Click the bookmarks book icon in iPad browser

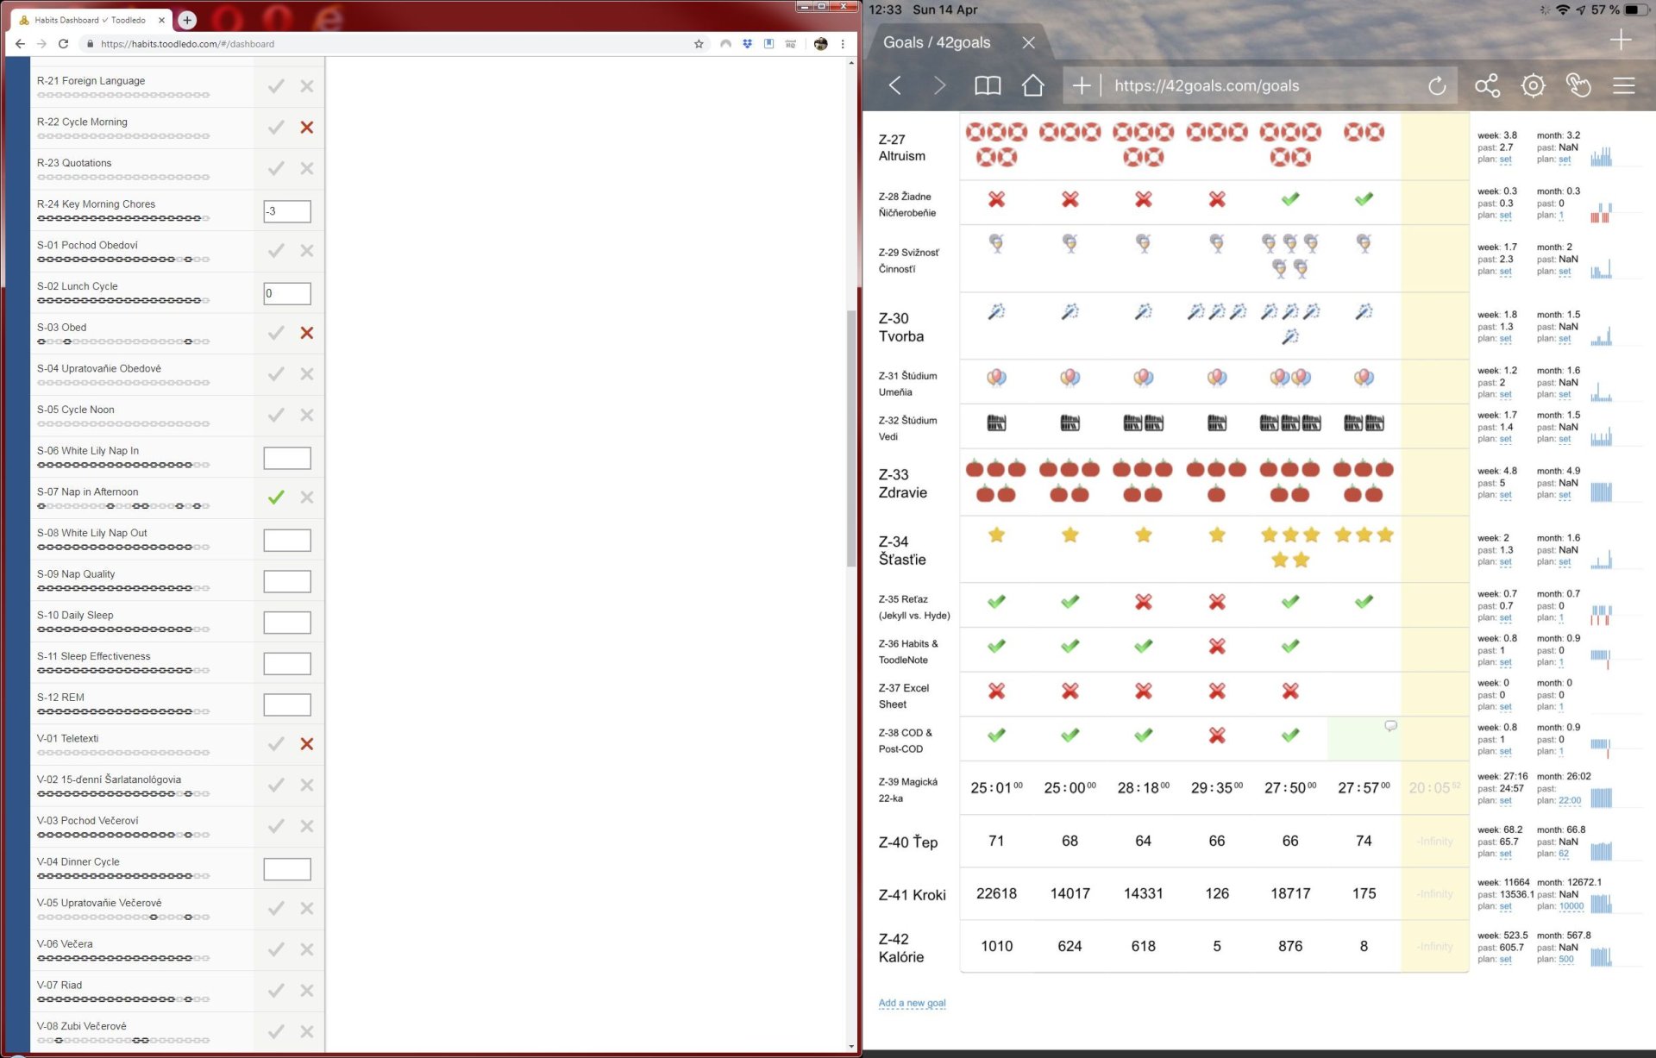(x=988, y=85)
